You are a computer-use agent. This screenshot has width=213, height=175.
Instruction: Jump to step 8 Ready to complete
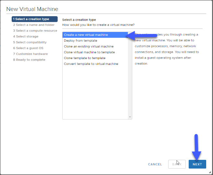pos(29,60)
